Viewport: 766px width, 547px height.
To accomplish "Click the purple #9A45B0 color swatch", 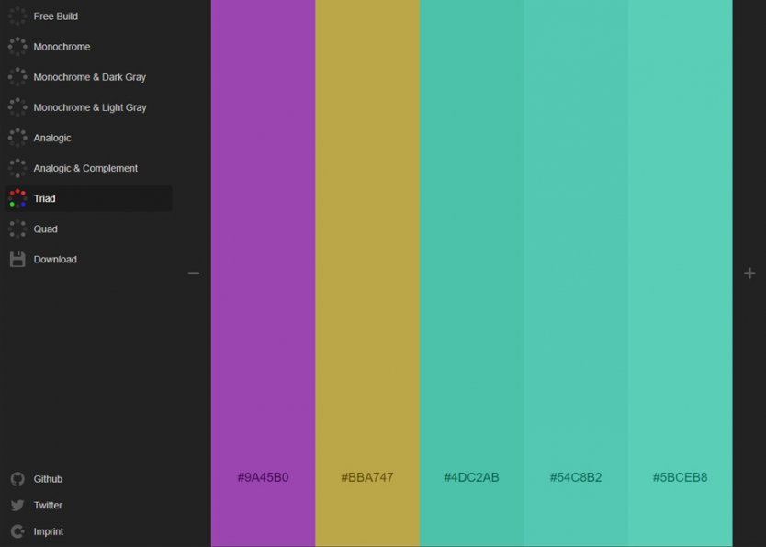I will [264, 275].
